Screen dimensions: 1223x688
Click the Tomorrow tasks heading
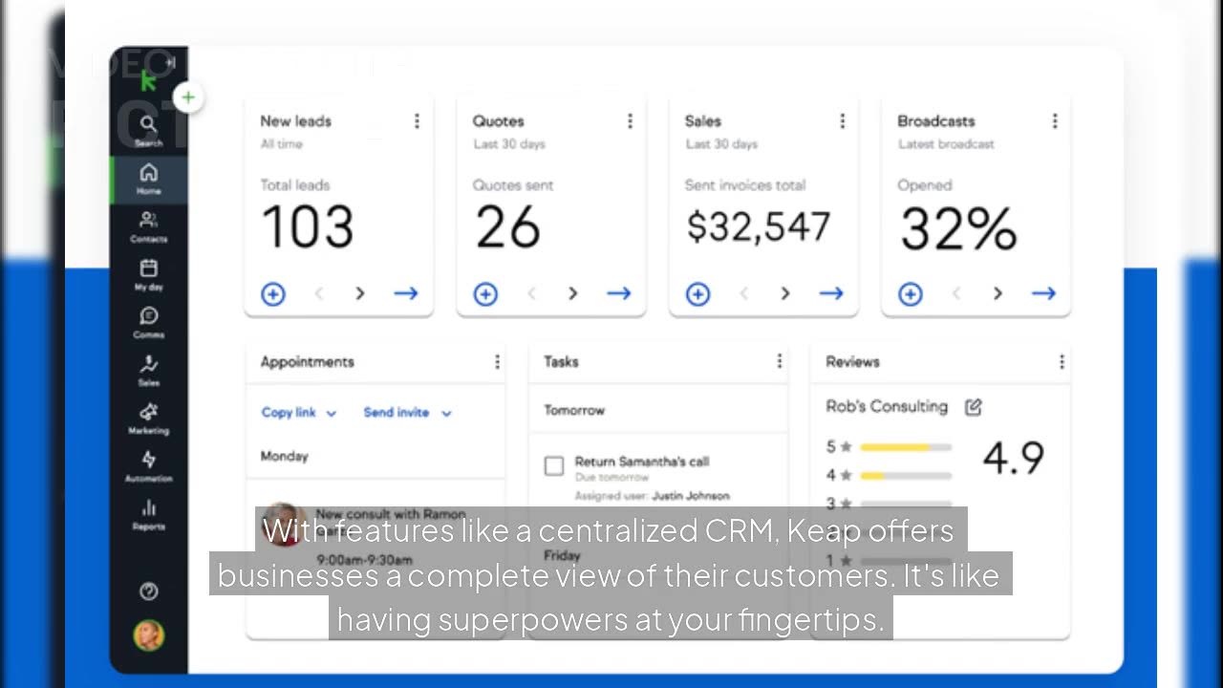click(x=574, y=410)
